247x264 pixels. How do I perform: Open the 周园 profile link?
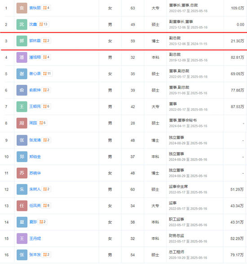(33, 123)
